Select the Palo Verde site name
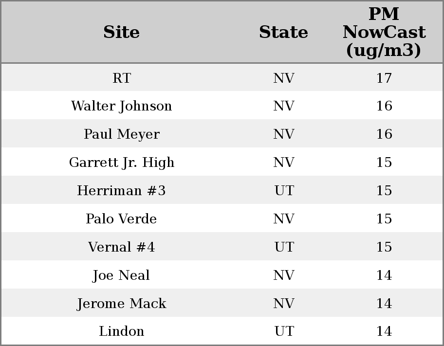Screen dimensions: 444x346 click(x=122, y=219)
